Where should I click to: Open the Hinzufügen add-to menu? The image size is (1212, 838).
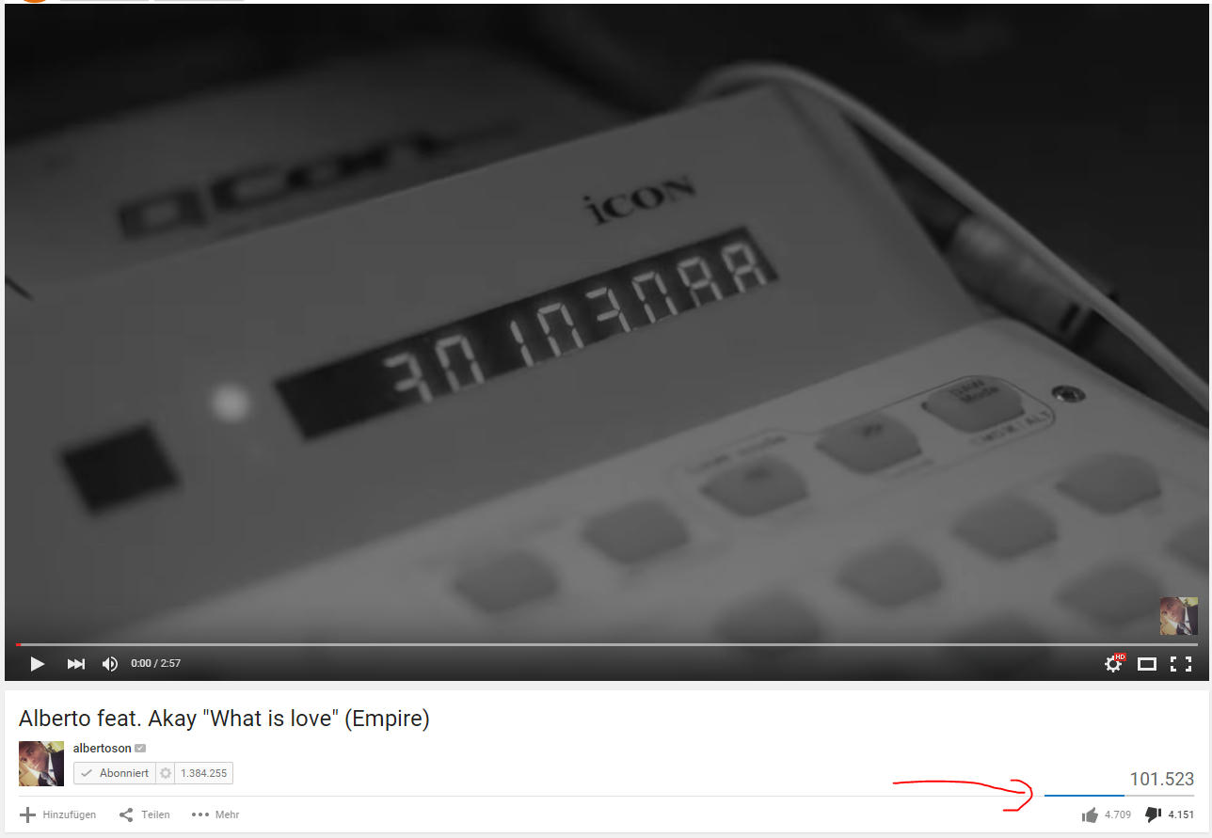[x=58, y=814]
